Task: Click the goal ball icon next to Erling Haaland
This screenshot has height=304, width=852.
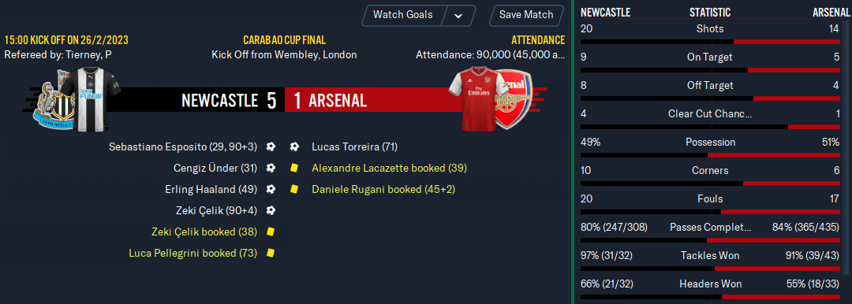Action: [271, 190]
